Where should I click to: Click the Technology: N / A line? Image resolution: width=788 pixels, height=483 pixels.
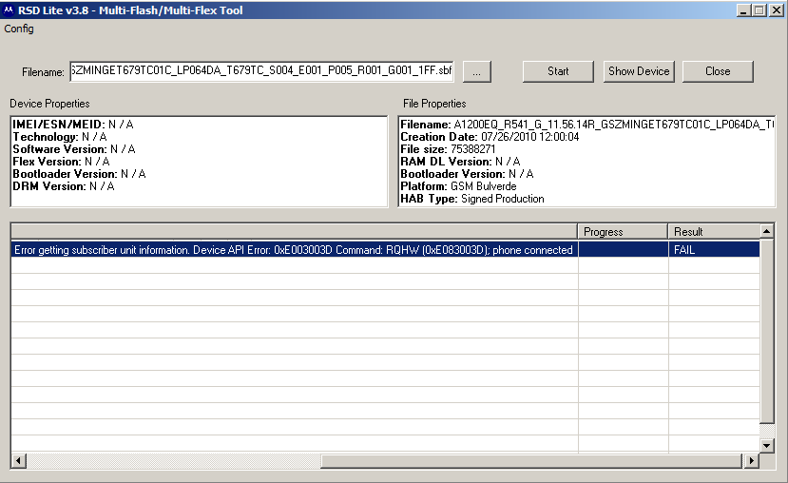coord(60,137)
